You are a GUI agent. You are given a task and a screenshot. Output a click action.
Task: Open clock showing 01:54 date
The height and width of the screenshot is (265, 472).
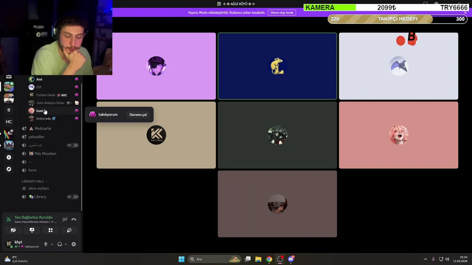460,259
